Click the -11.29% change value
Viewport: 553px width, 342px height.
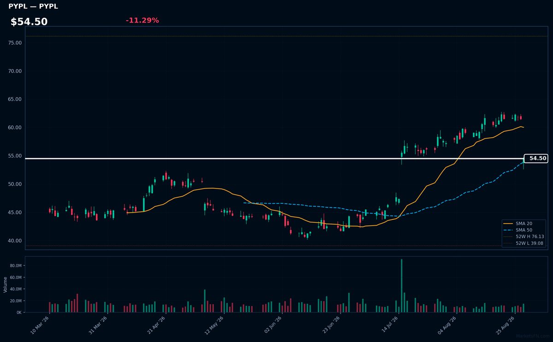142,20
